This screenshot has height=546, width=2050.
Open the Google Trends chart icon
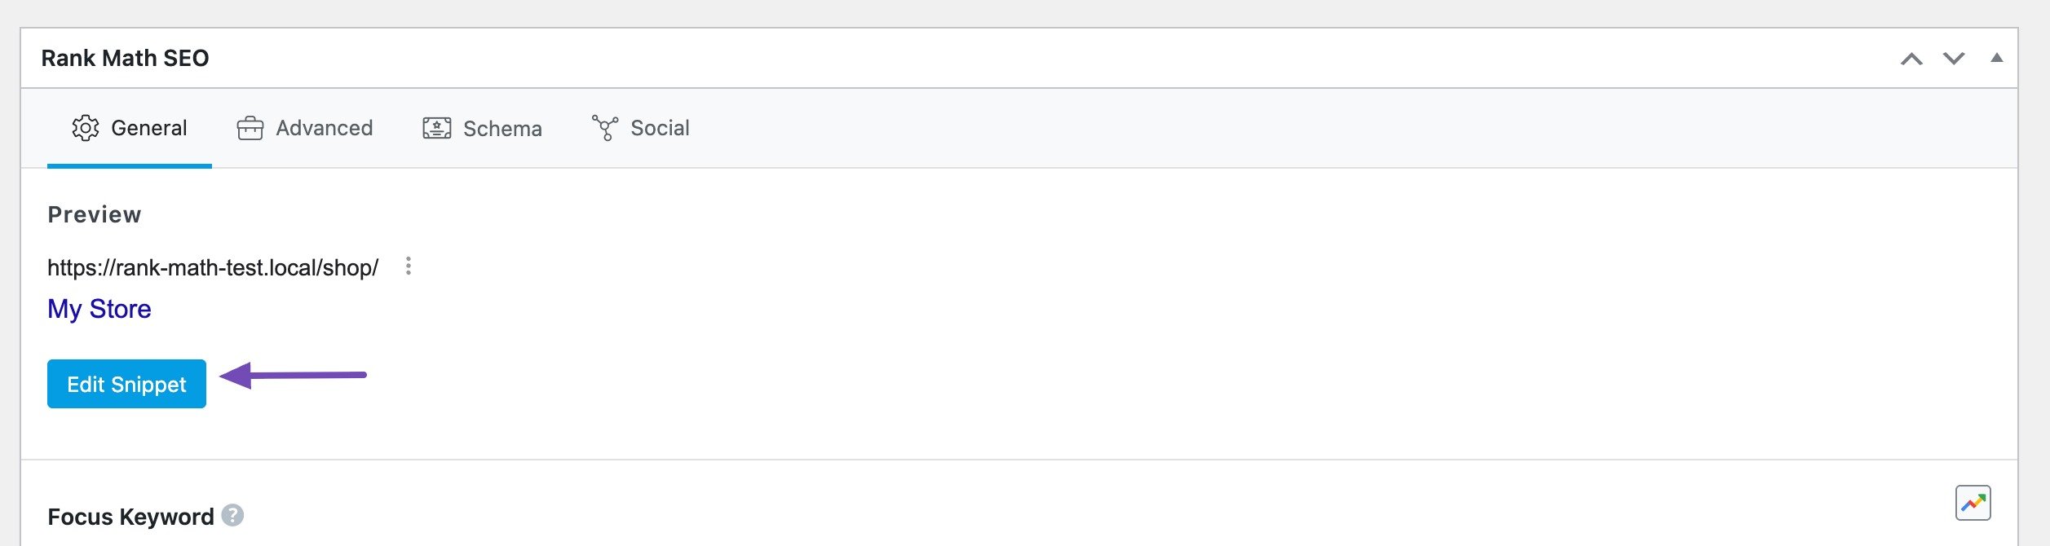pyautogui.click(x=1973, y=503)
